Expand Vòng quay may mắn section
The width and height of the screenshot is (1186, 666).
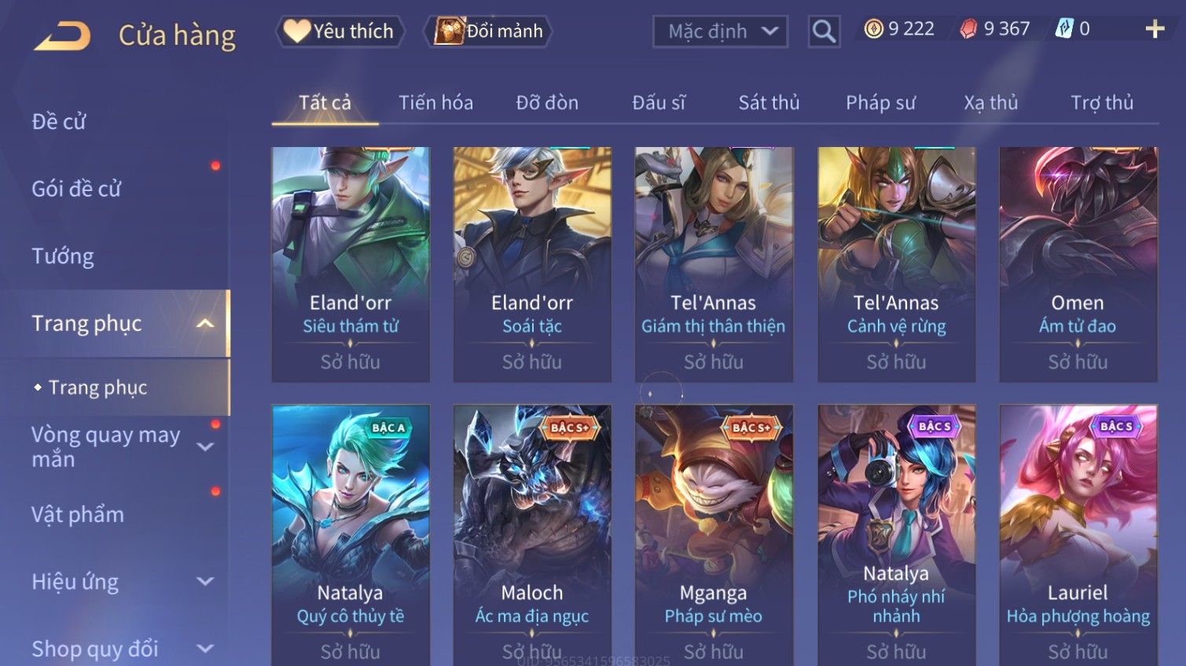click(x=205, y=447)
